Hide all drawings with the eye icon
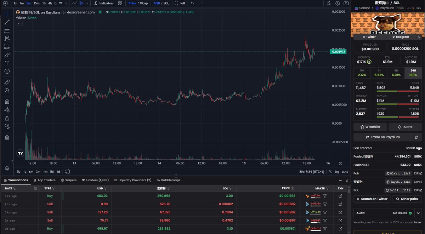 7,126
